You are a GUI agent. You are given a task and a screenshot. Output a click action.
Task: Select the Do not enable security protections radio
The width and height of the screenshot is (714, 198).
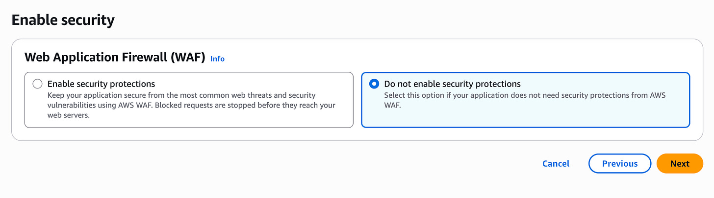click(374, 84)
